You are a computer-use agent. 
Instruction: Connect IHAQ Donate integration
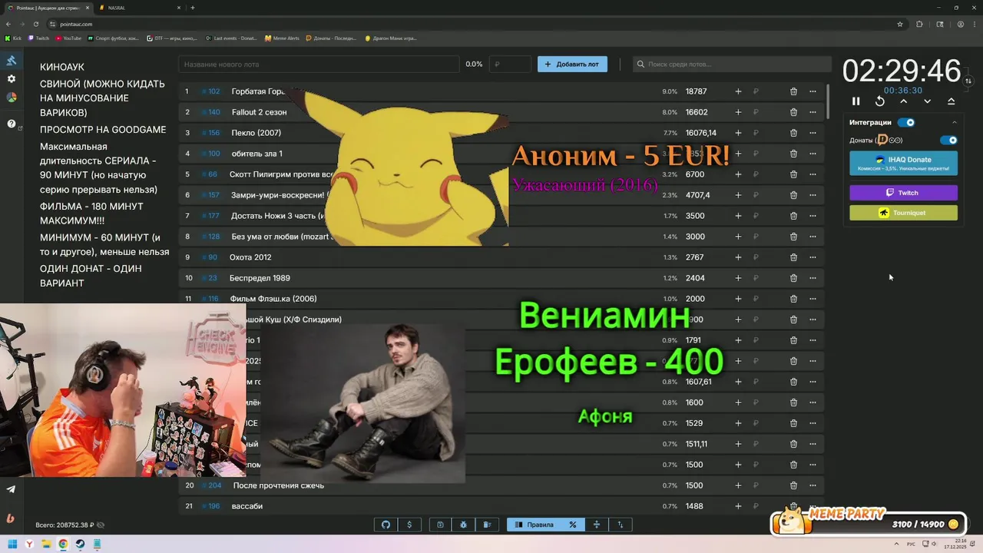point(903,163)
